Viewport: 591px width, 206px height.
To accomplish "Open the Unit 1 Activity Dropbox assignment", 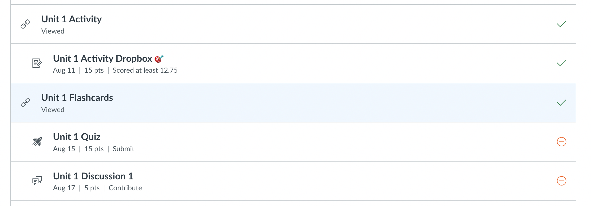I will [103, 59].
